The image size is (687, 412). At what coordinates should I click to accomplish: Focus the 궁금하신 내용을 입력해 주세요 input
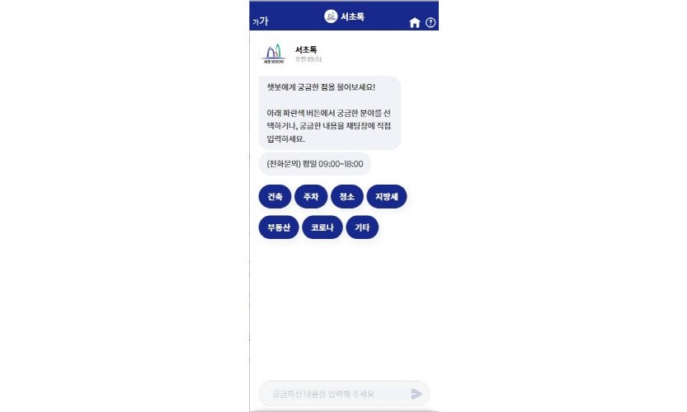[x=336, y=394]
